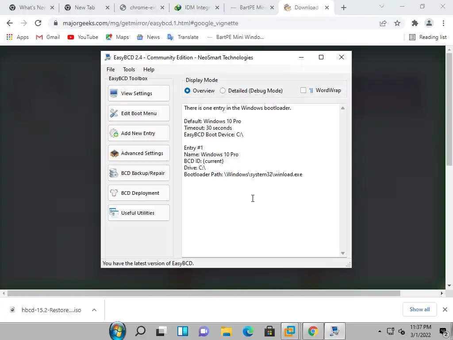Open taskbar Search icon
This screenshot has width=453, height=340.
140,331
